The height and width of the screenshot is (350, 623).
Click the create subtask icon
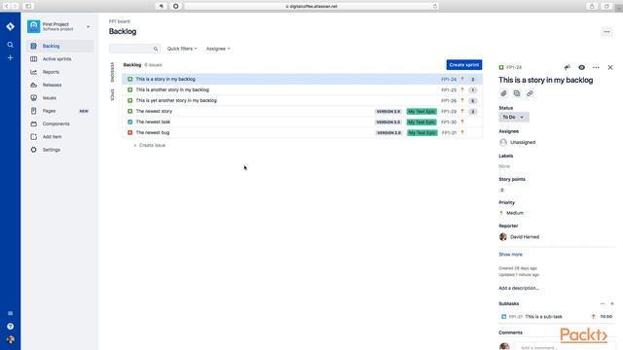pyautogui.click(x=517, y=93)
